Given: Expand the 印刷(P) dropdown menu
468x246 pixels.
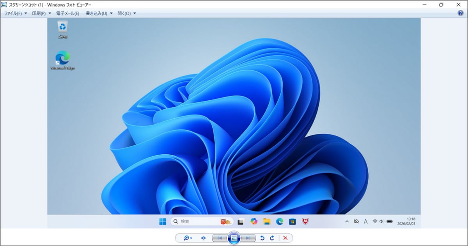Looking at the screenshot, I should [41, 13].
